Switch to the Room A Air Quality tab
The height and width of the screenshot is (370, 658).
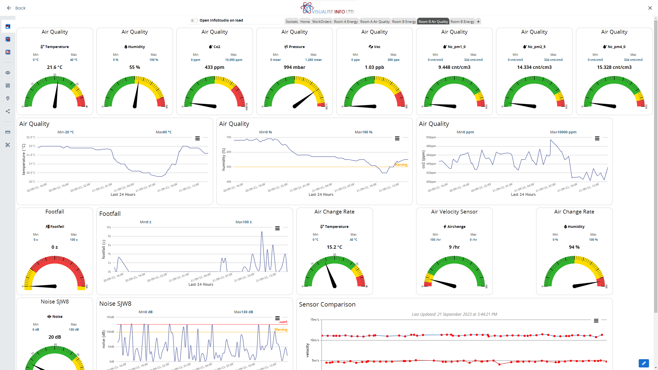(x=375, y=22)
